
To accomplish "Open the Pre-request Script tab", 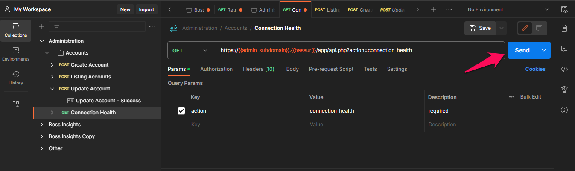I will tap(331, 69).
